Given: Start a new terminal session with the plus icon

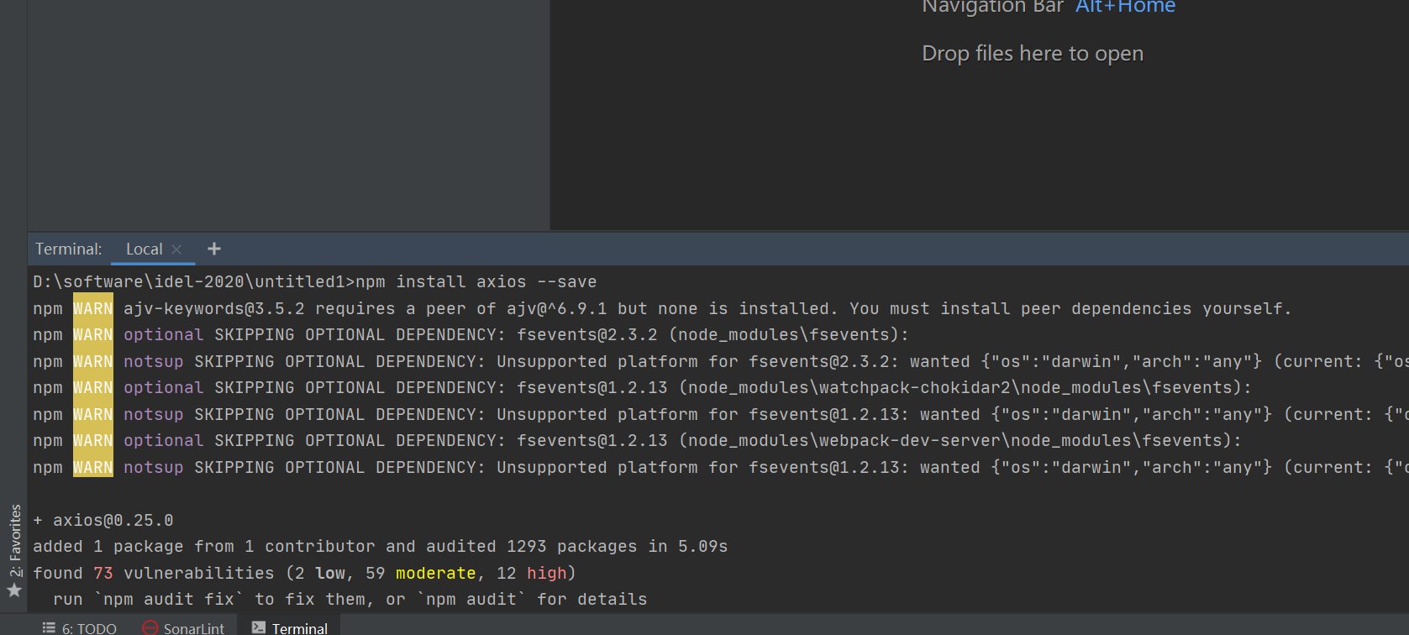Looking at the screenshot, I should pos(213,249).
